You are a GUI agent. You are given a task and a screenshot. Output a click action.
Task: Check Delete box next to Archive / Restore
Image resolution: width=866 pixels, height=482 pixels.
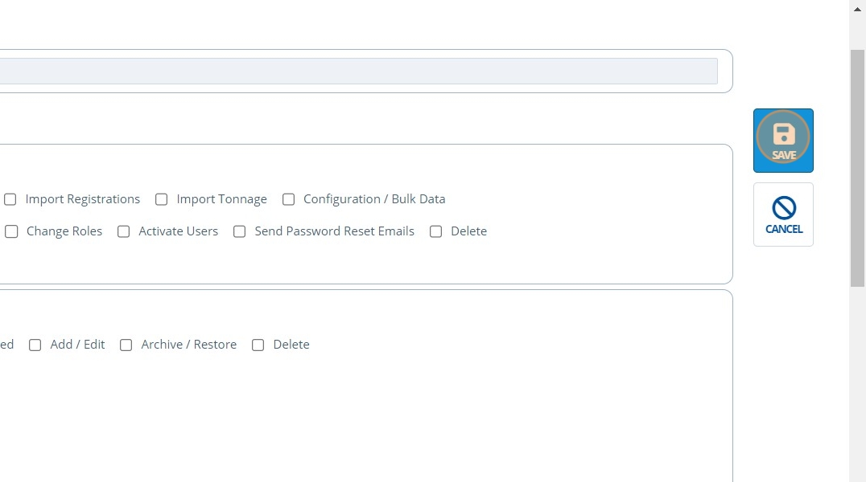coord(258,345)
